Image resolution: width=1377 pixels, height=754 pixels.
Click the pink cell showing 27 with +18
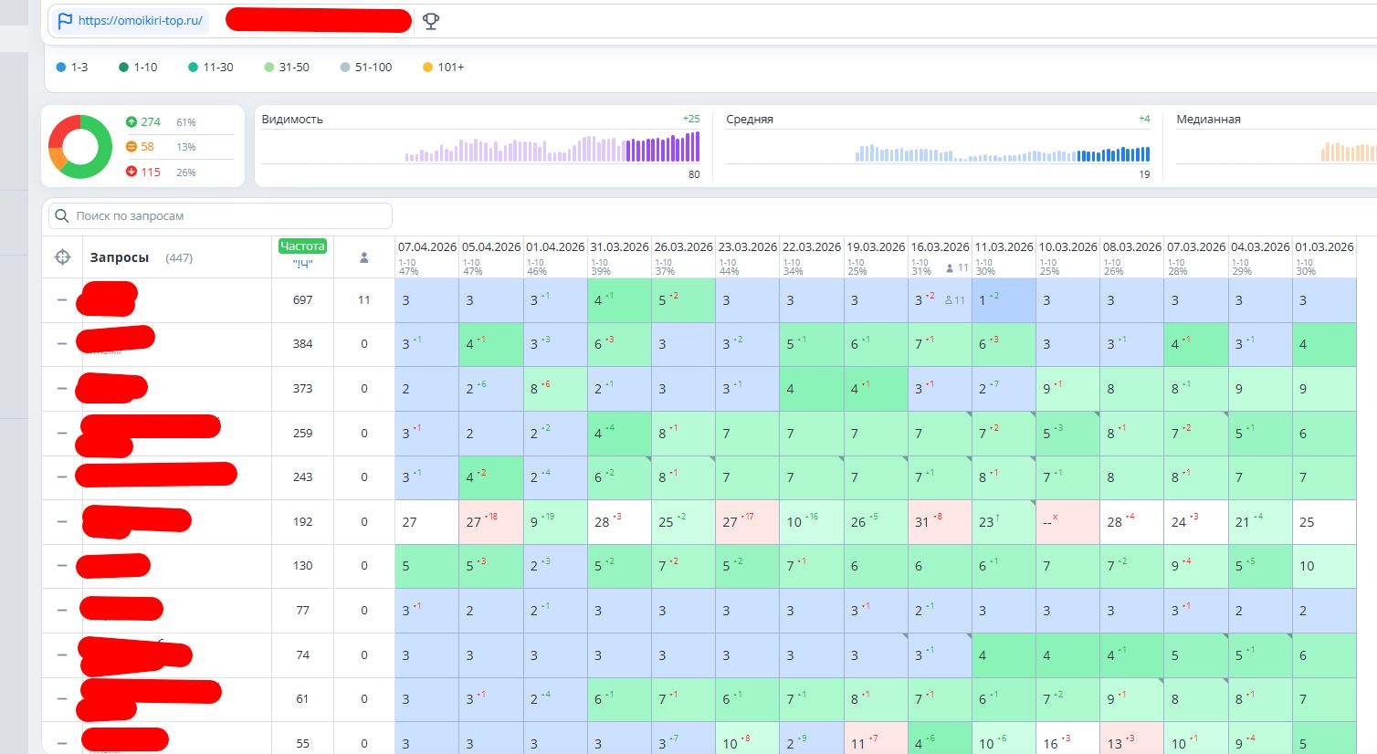pyautogui.click(x=491, y=522)
